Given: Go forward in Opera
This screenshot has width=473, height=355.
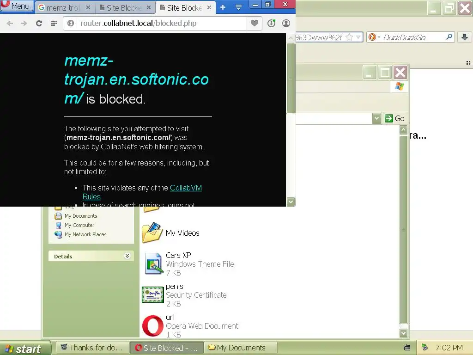Looking at the screenshot, I should coord(24,23).
